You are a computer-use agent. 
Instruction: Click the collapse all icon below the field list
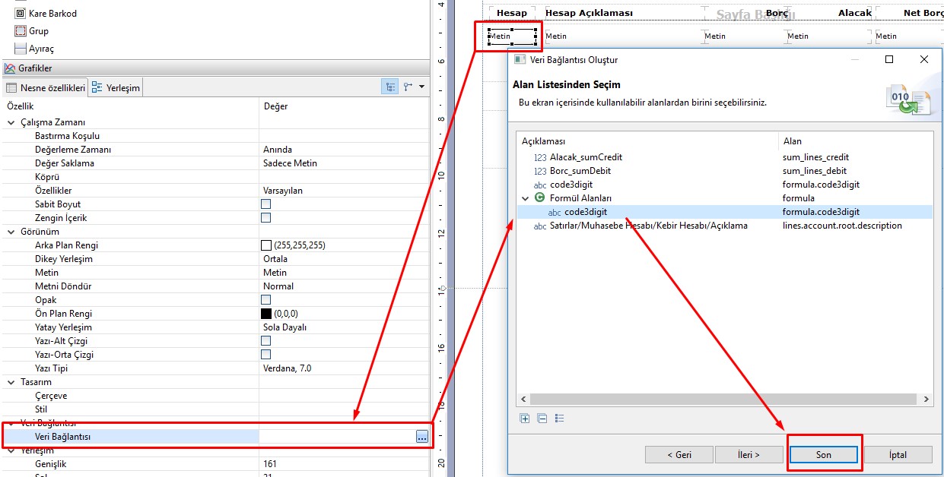pos(542,418)
